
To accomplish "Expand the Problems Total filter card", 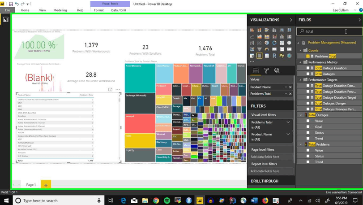I will [288, 122].
